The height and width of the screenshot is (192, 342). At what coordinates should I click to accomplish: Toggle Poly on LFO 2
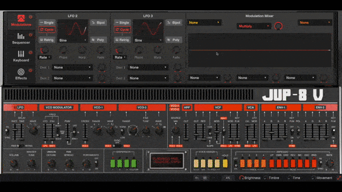pos(98,40)
